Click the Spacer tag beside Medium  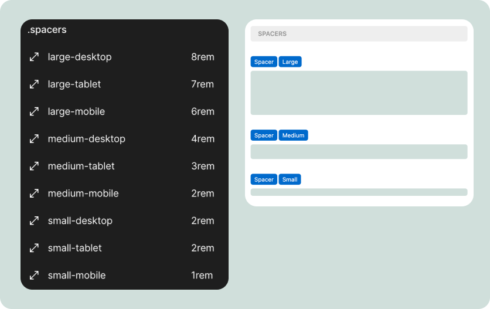click(x=264, y=135)
